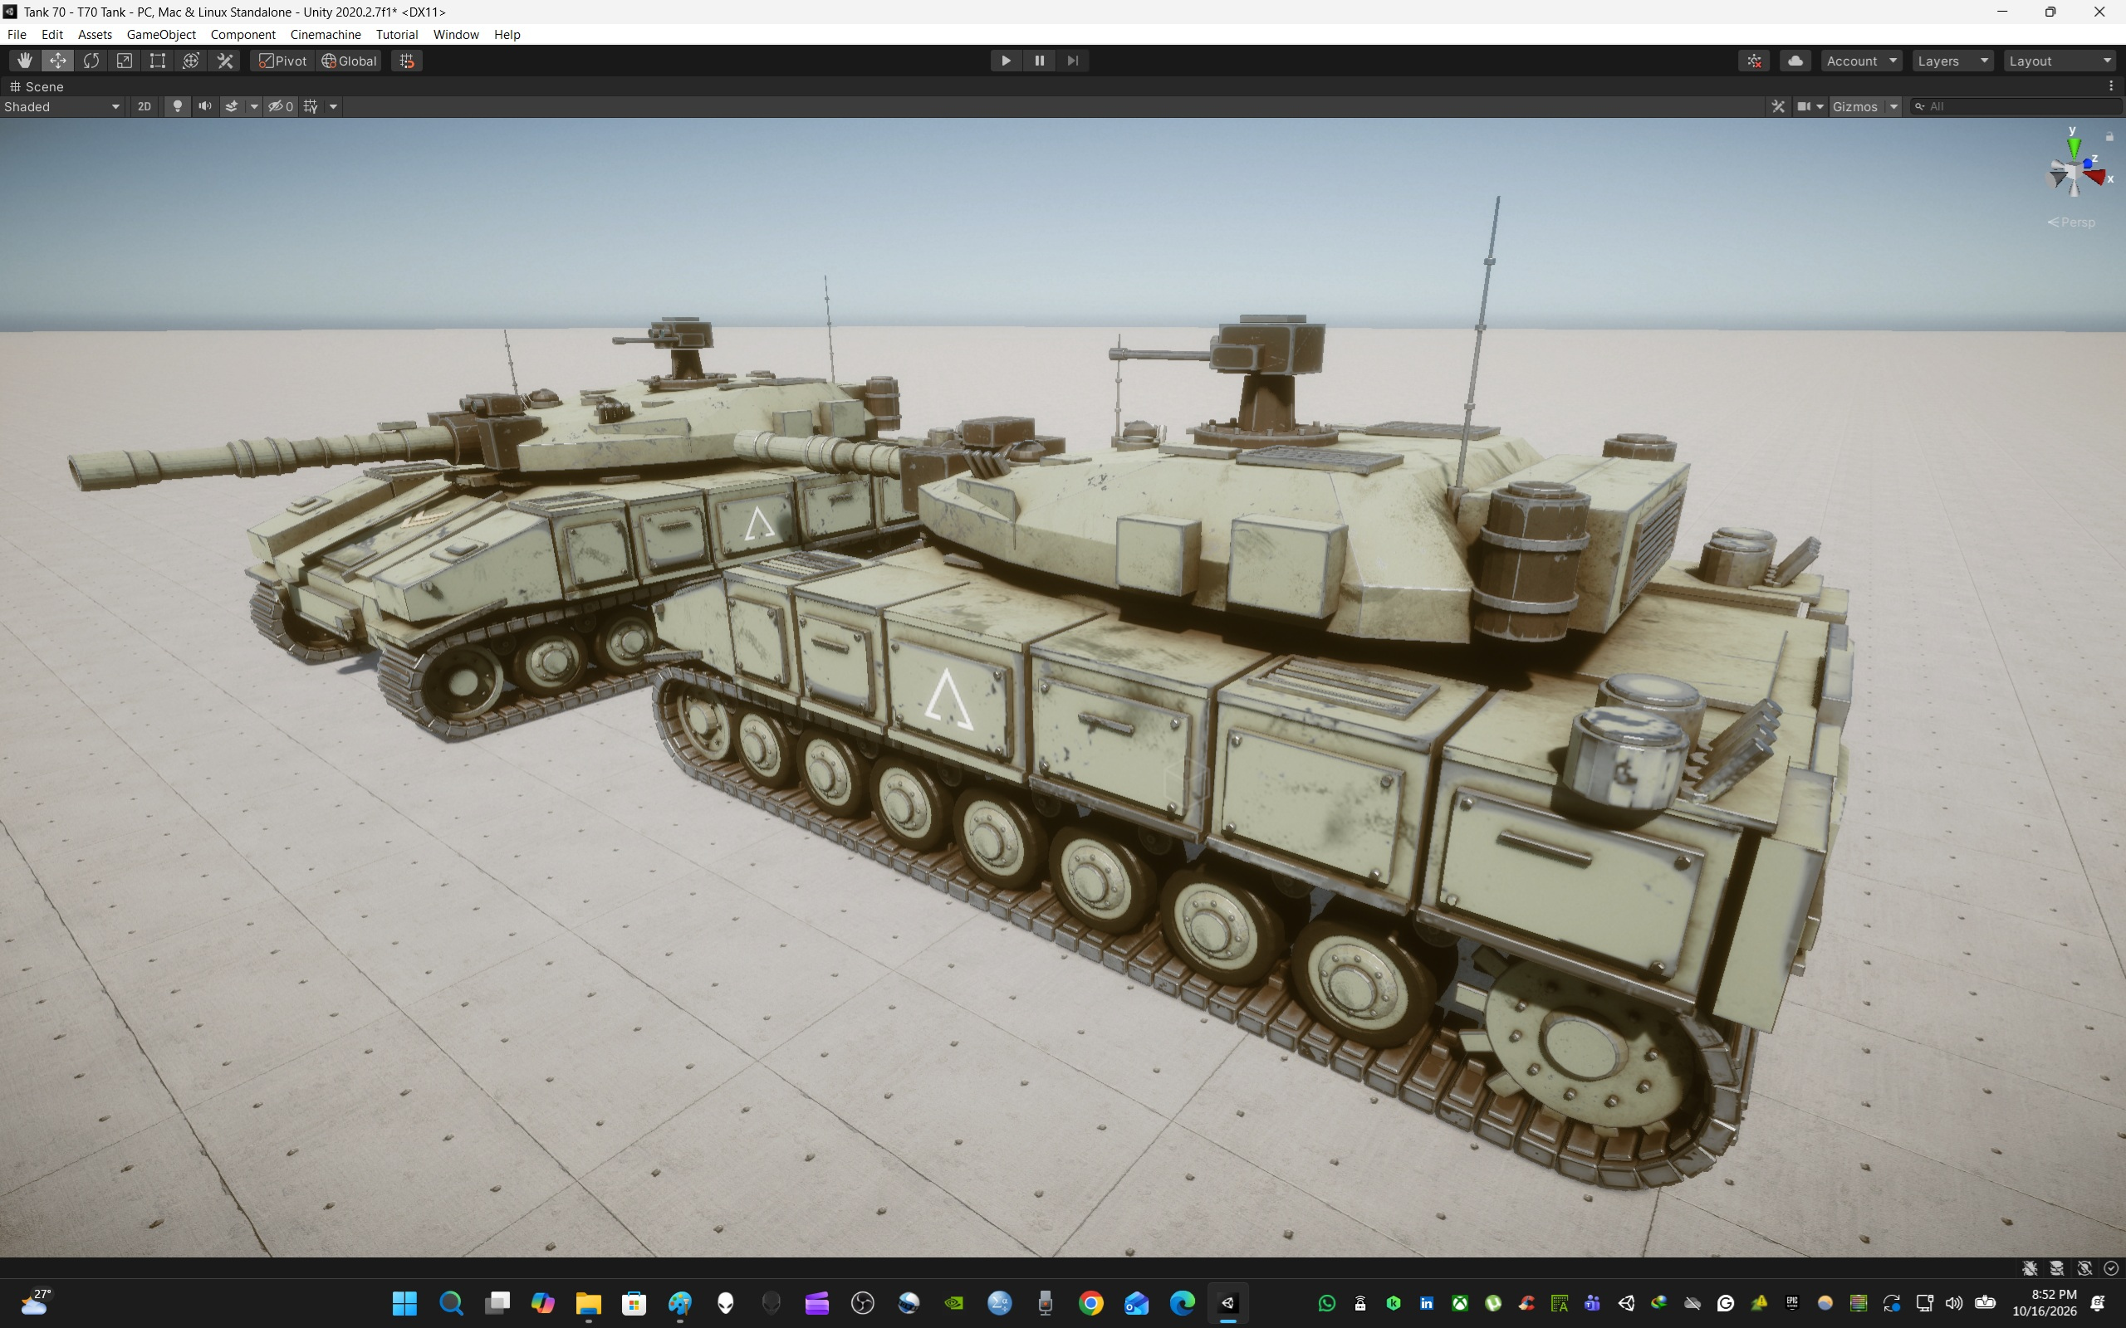Screen dimensions: 2126x1328
Task: Select the Hand view tool
Action: click(x=25, y=61)
